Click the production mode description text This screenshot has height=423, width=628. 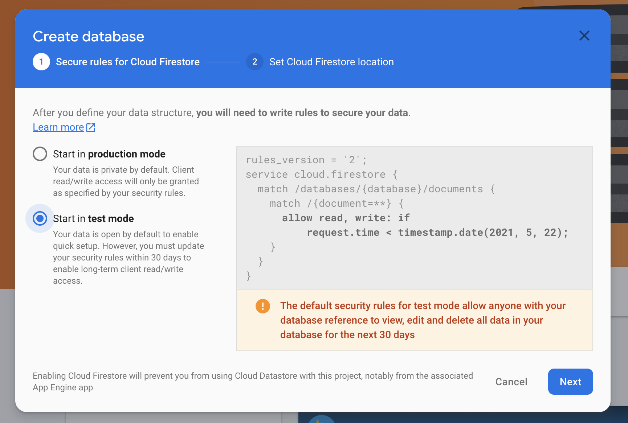tap(126, 181)
